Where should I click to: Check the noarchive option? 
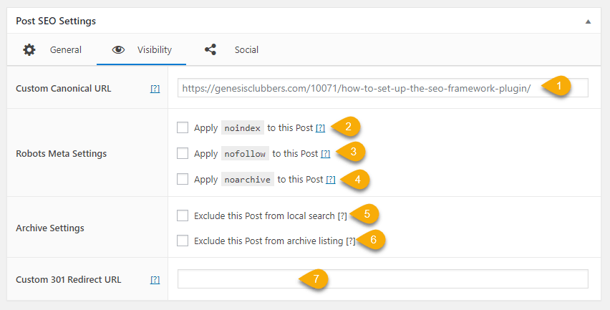point(183,179)
